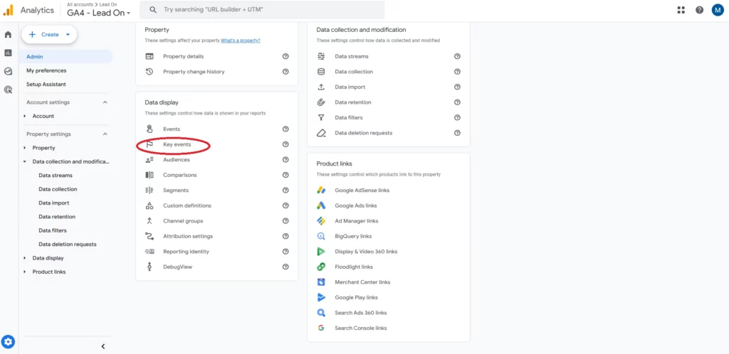
Task: Open Data collection in the card
Action: [x=354, y=72]
